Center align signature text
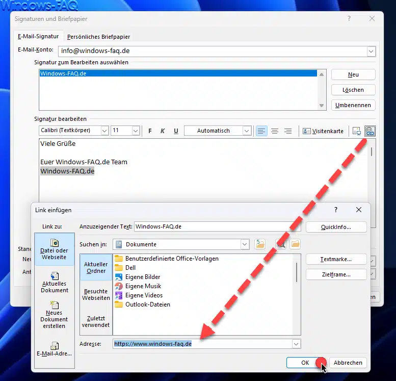Screen dimensions: 396x381 [x=275, y=131]
